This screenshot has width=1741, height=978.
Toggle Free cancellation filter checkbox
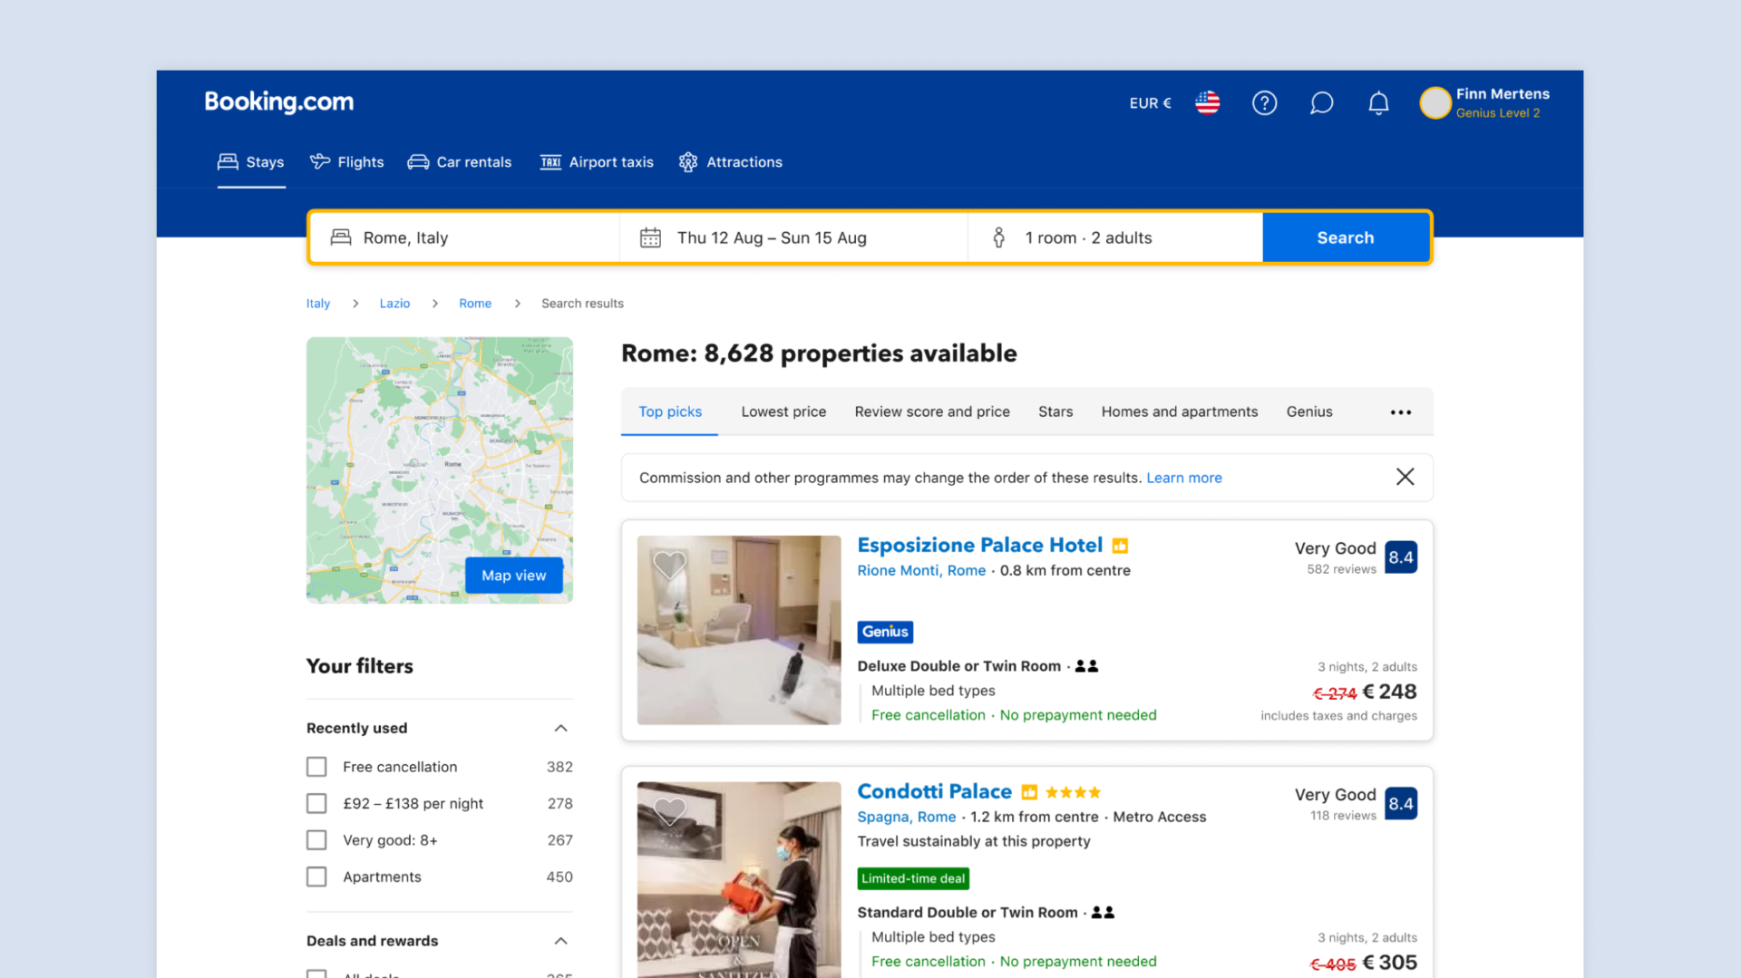316,767
